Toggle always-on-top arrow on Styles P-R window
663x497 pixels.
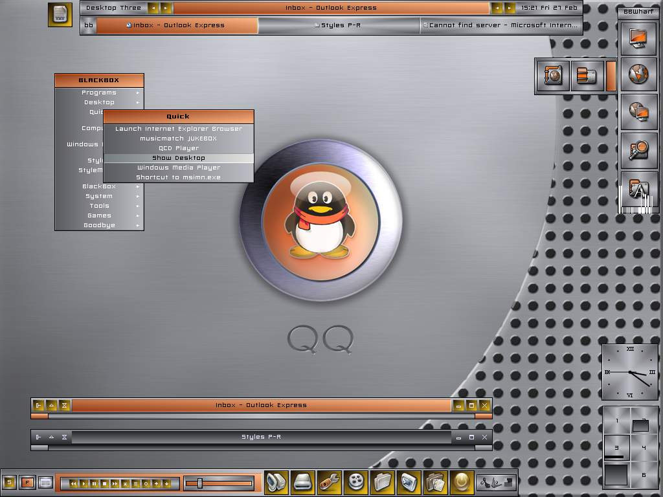click(x=52, y=437)
